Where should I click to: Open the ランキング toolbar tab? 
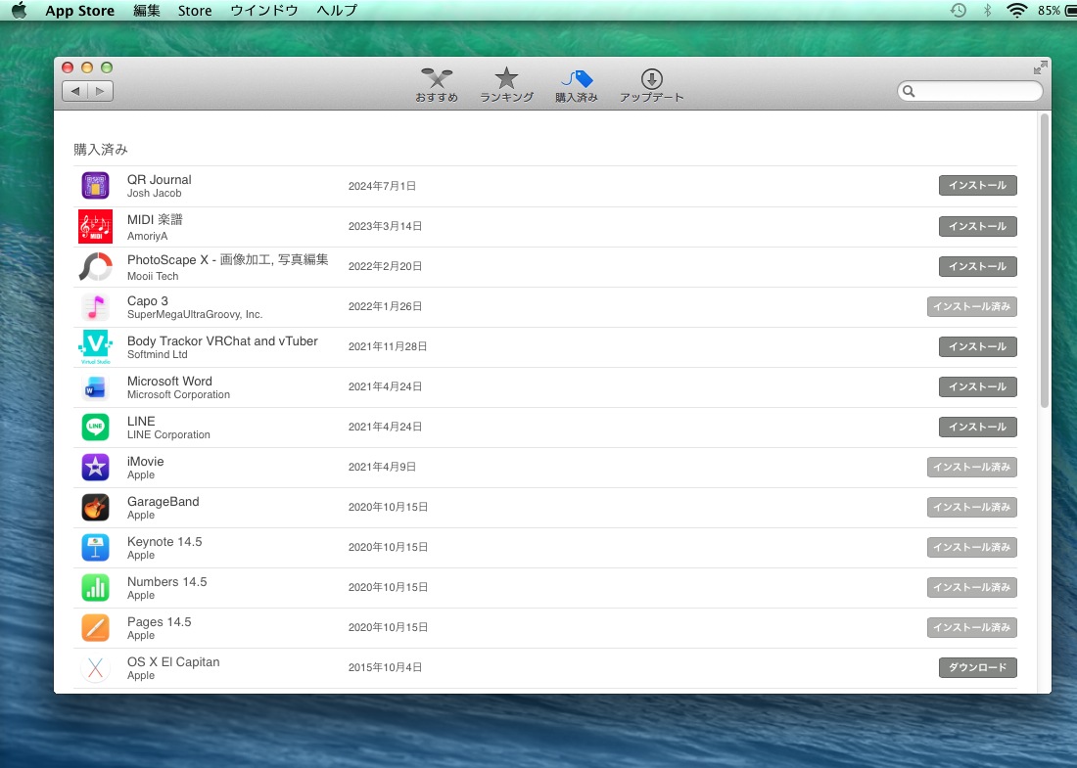506,85
